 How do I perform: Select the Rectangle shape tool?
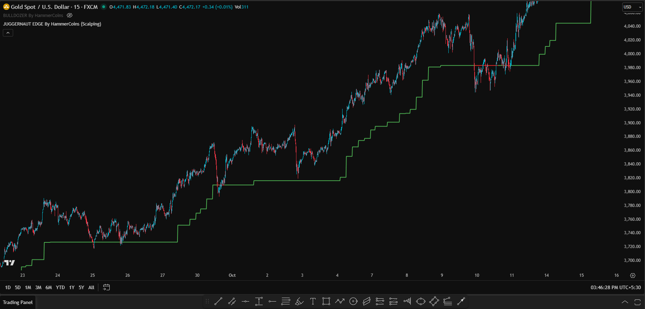tap(326, 302)
